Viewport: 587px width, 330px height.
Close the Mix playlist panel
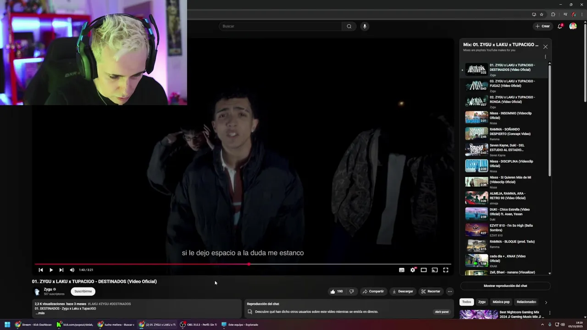pos(545,47)
